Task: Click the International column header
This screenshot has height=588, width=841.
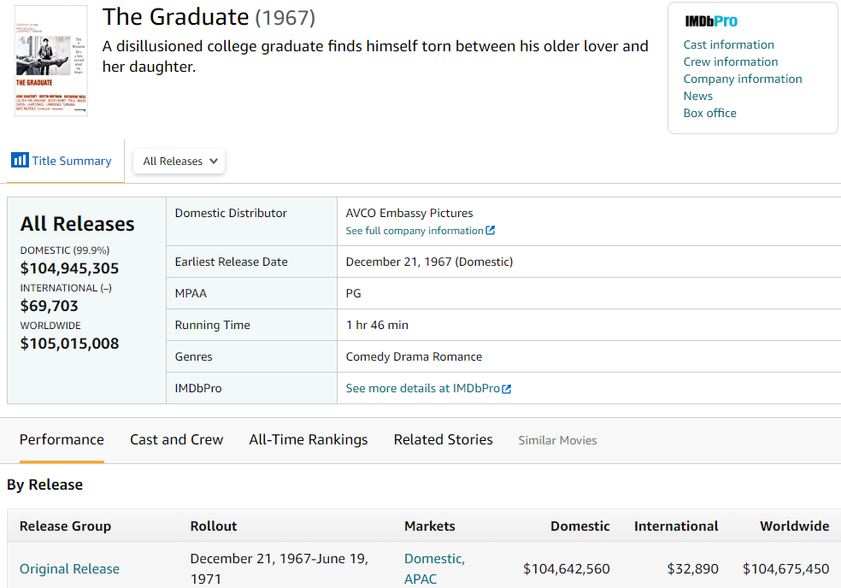Action: click(676, 526)
